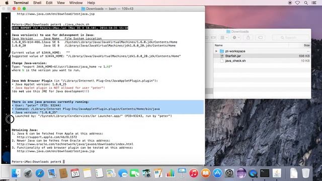Expand pt-workspace folder disclosure triangle

point(216,51)
